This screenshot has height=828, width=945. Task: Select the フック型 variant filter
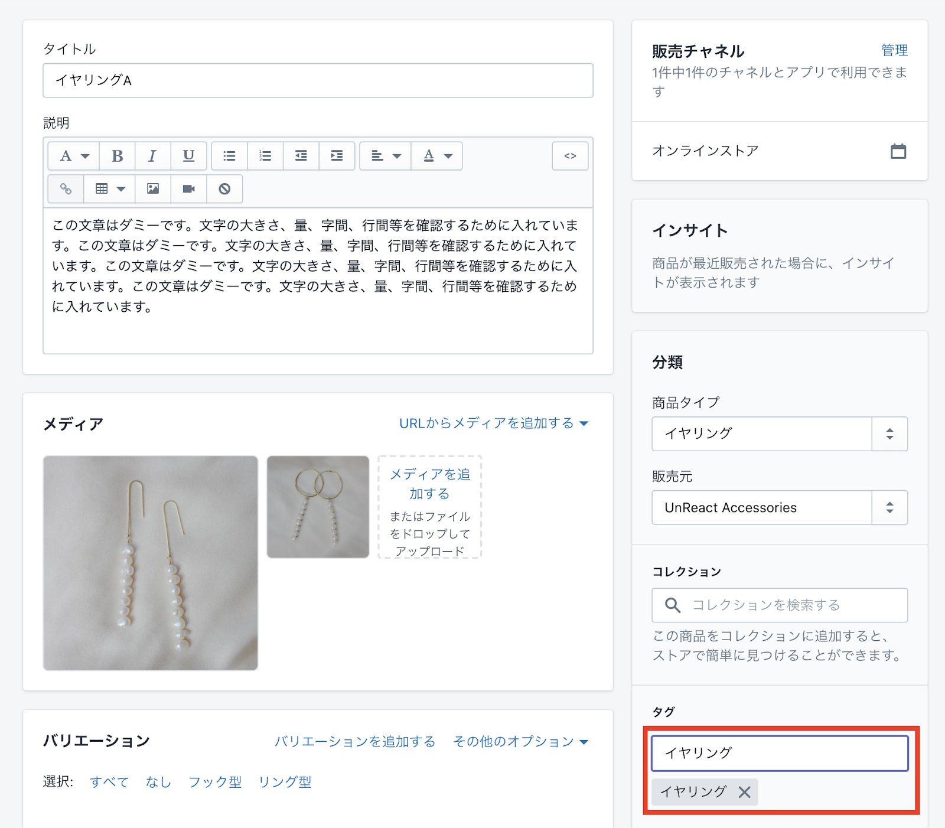click(214, 782)
